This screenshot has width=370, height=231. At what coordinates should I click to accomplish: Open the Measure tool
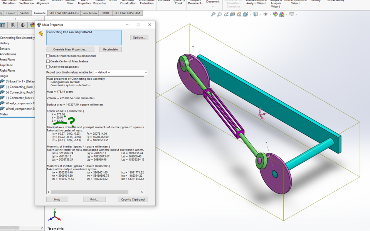tap(57, 3)
